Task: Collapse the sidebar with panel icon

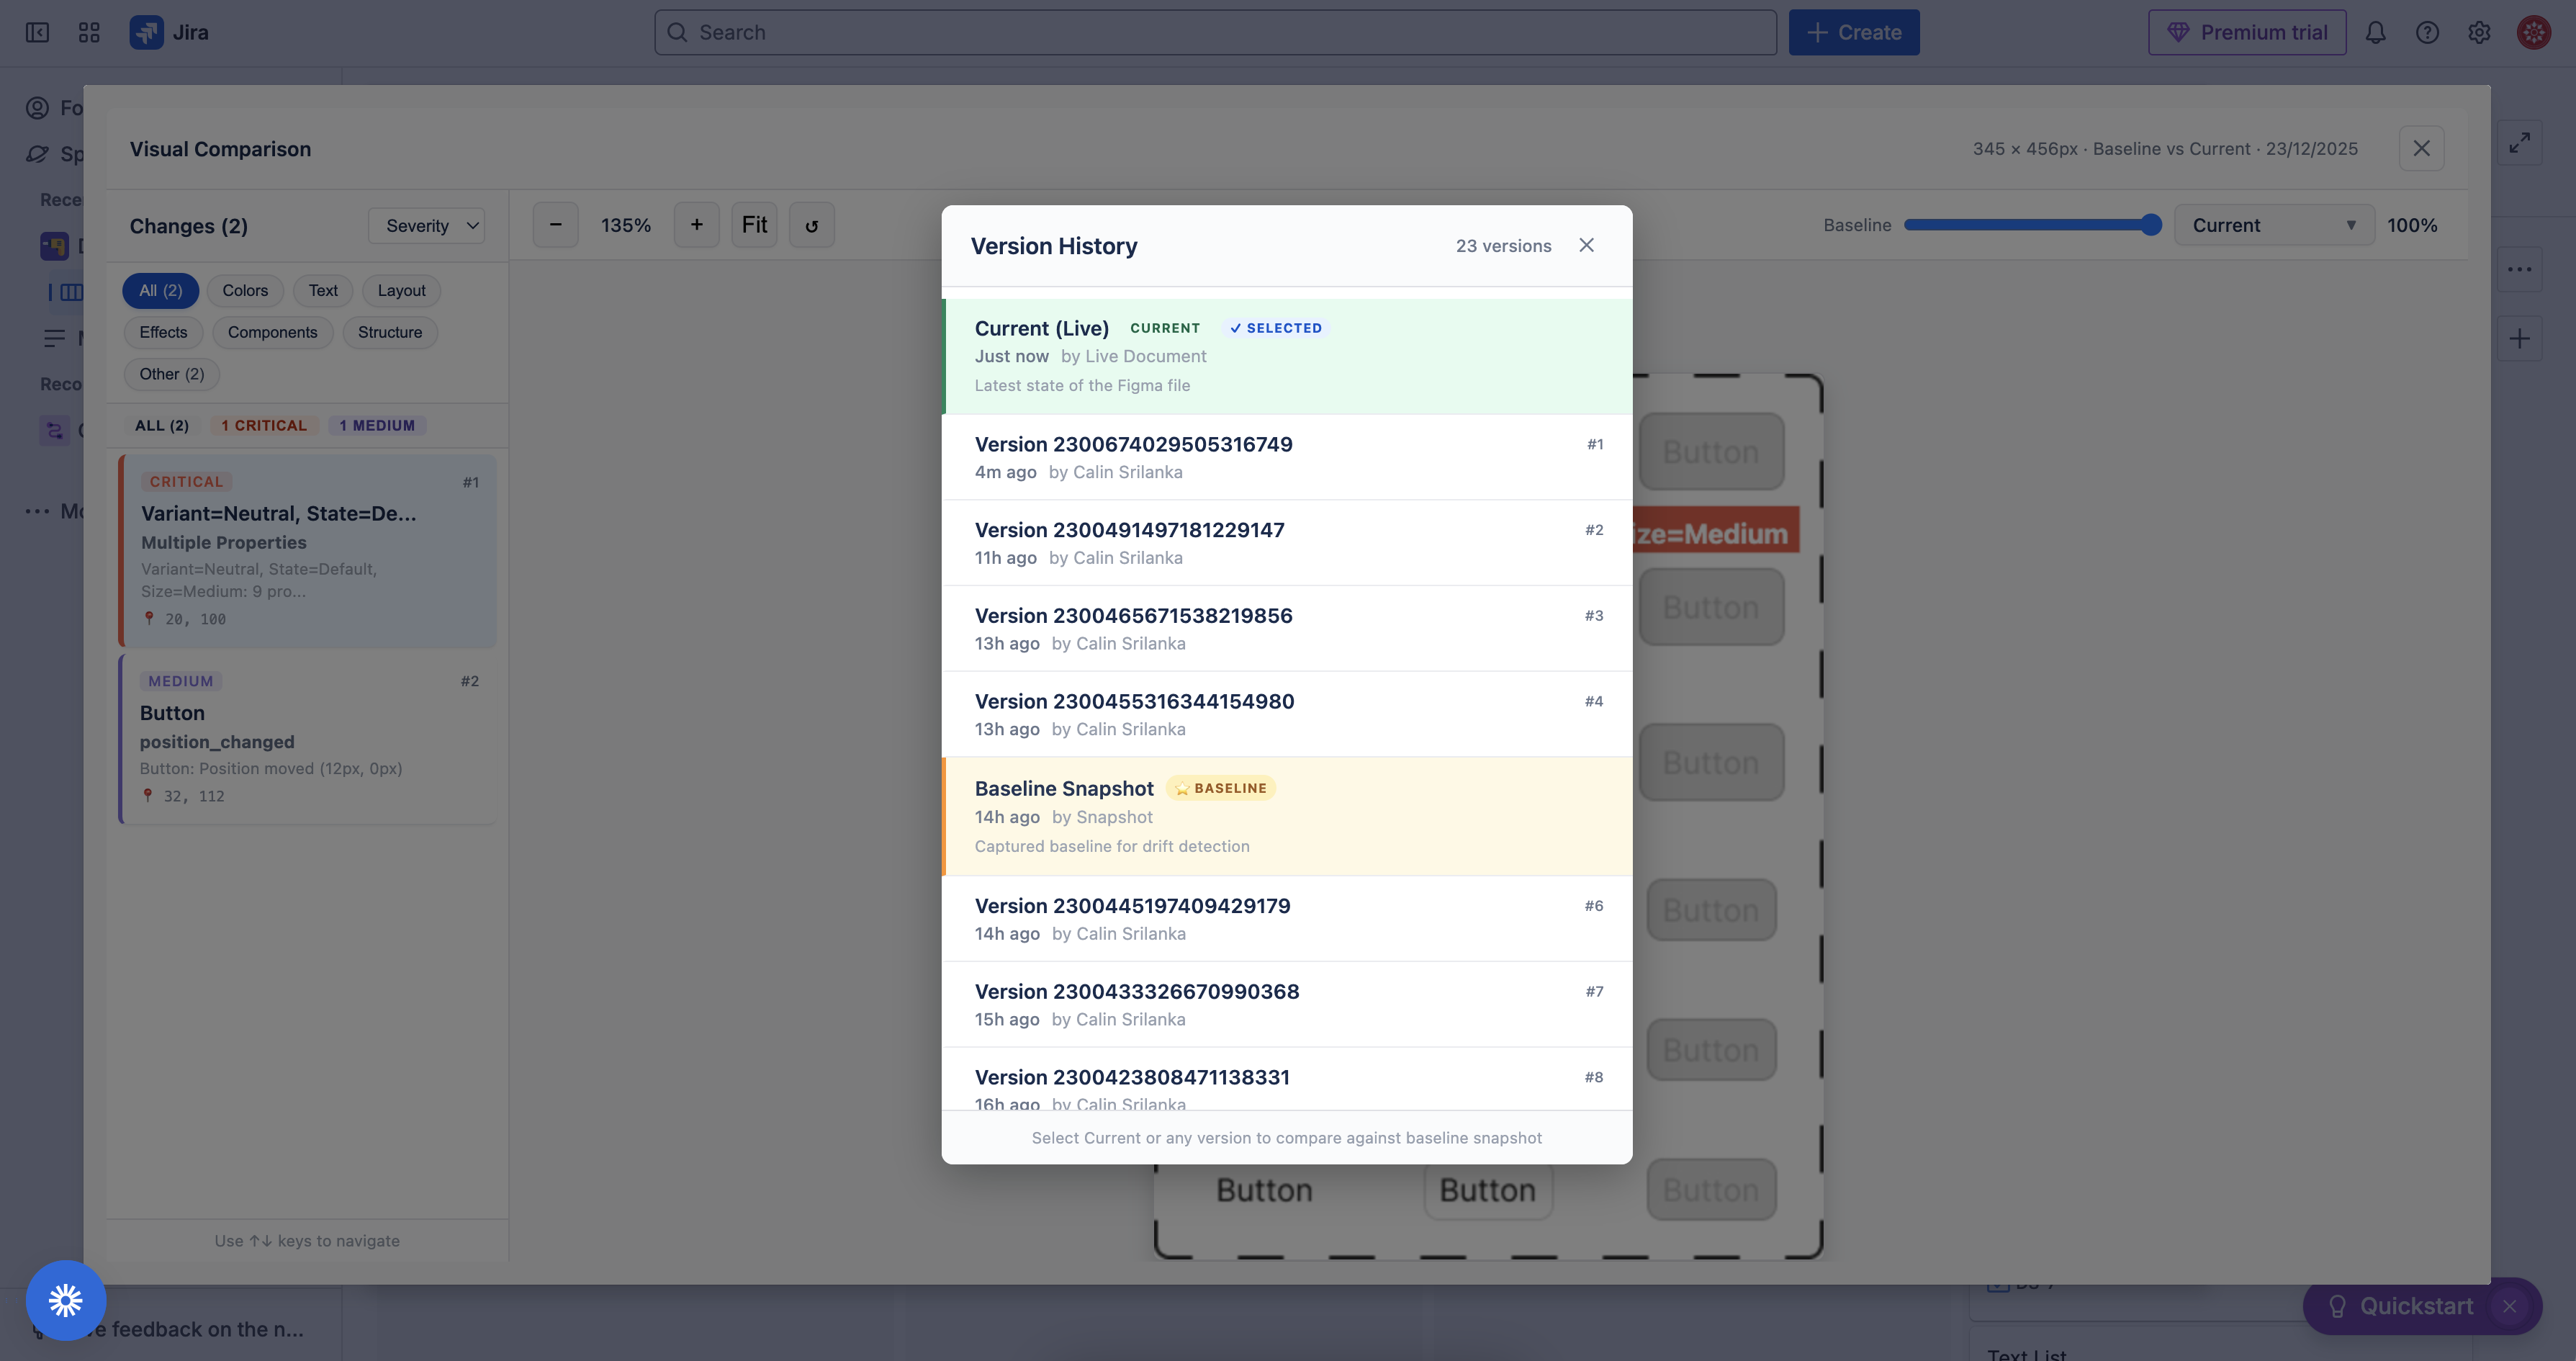Action: [37, 32]
